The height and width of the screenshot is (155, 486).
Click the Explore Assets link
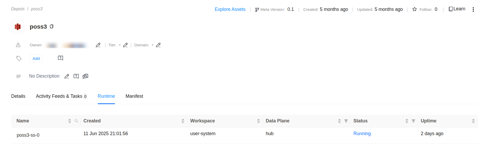point(230,9)
